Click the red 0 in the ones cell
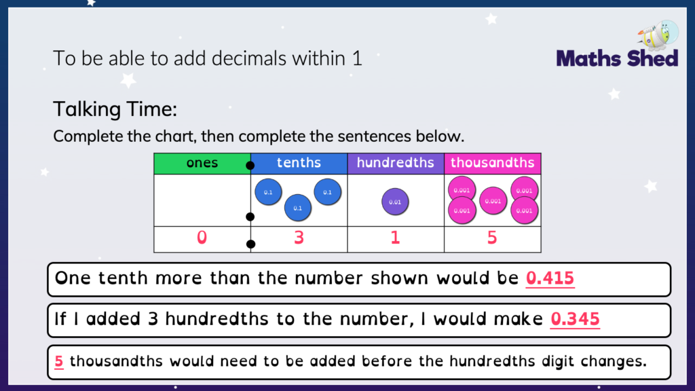The height and width of the screenshot is (391, 695). pyautogui.click(x=202, y=238)
